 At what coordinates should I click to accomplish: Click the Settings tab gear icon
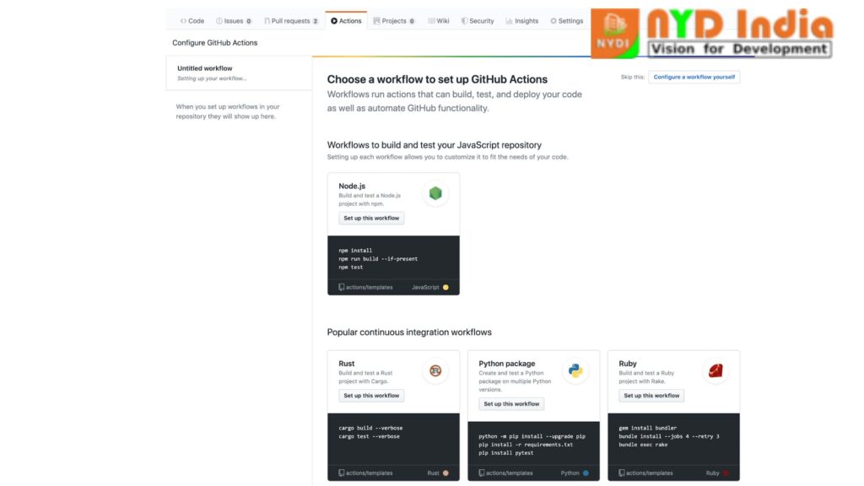[x=553, y=21]
